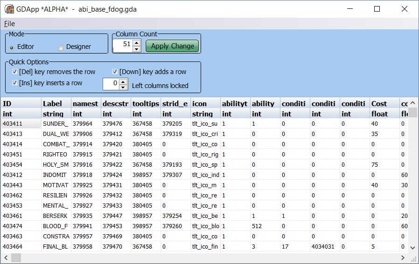Toggle '[Ins] key inserts a row' checkbox
The height and width of the screenshot is (264, 419).
click(14, 83)
